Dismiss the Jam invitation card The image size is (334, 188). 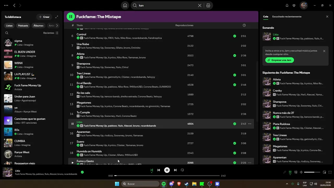(x=324, y=51)
